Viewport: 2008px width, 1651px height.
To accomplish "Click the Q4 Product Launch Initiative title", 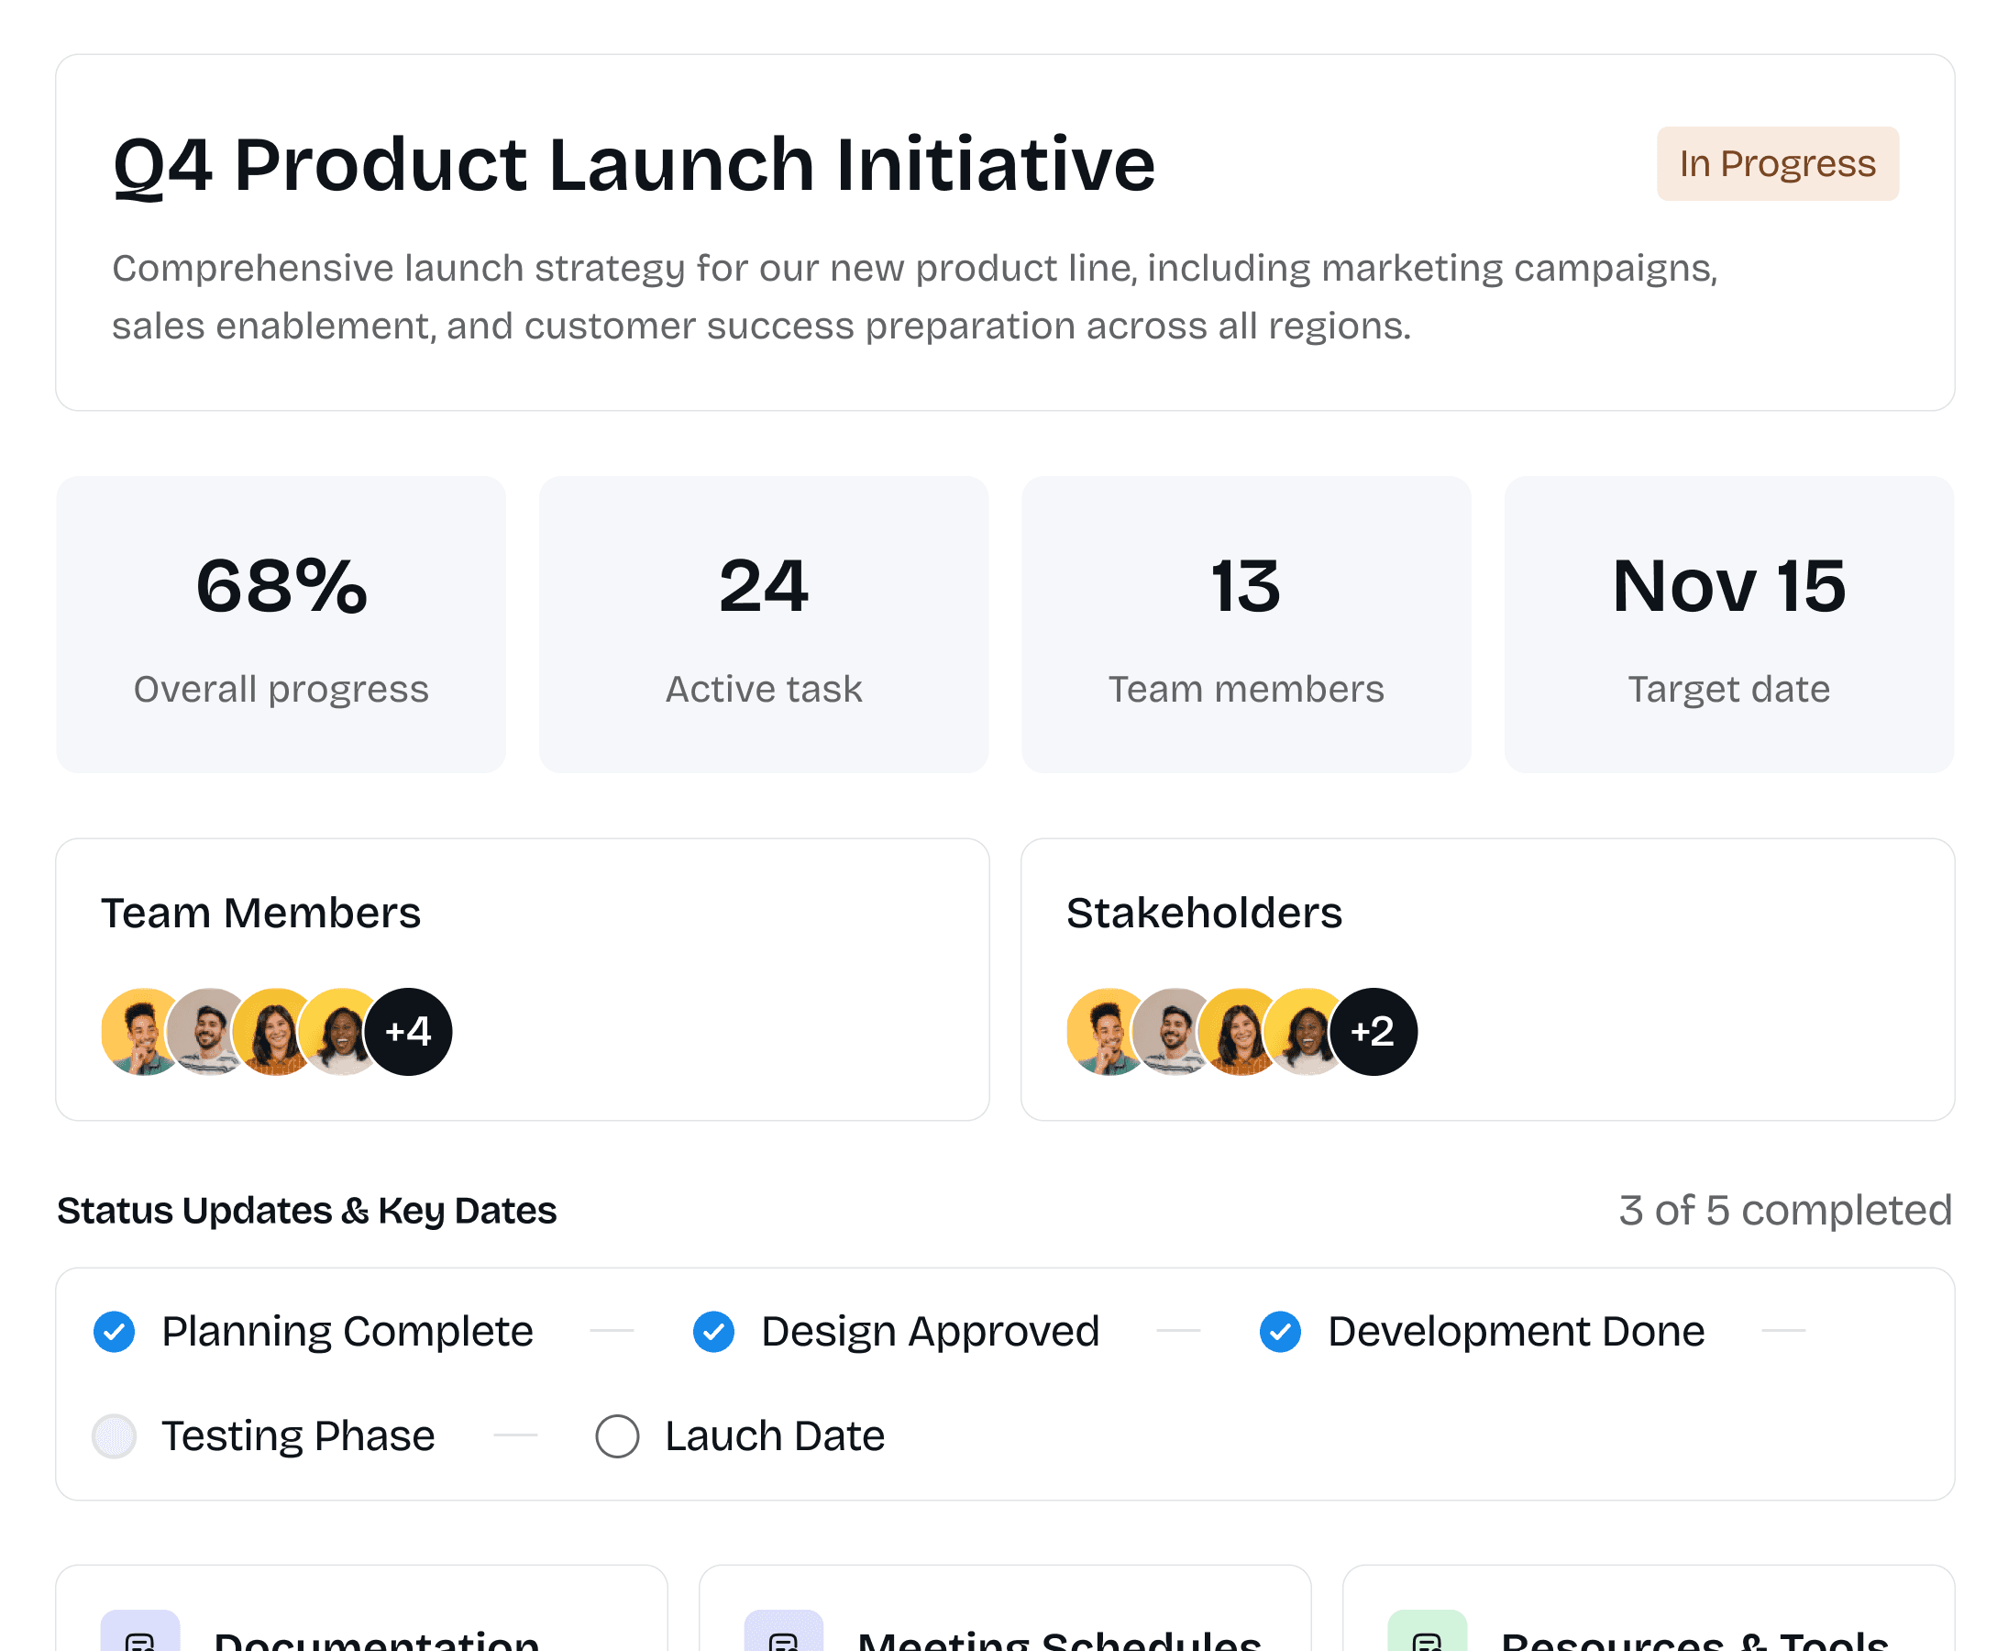I will tap(634, 164).
